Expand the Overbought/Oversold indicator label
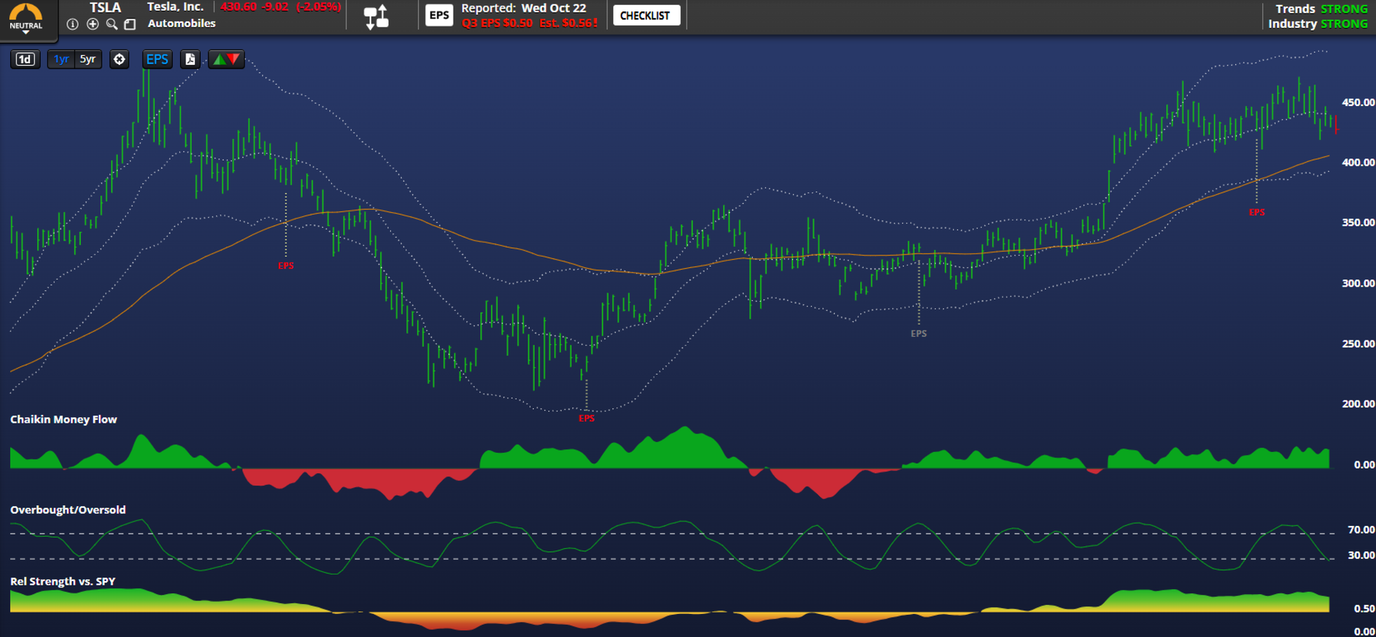The width and height of the screenshot is (1376, 637). 67,509
